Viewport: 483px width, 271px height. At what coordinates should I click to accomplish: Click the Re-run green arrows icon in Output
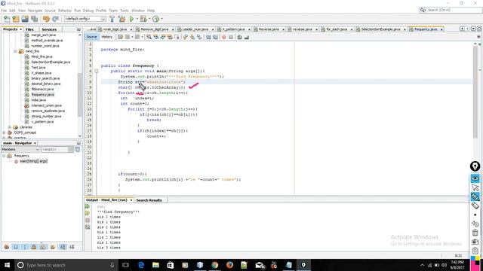coord(88,206)
